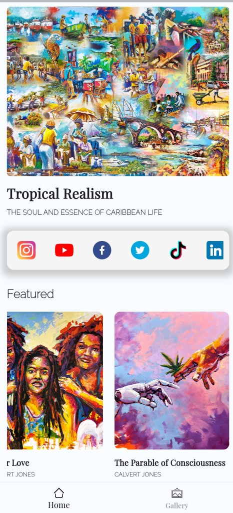The width and height of the screenshot is (233, 513).
Task: Open the Instagram social link
Action: [26, 250]
